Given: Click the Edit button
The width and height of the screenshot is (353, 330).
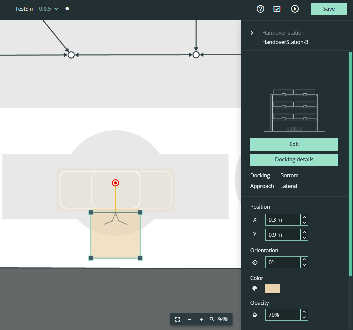Looking at the screenshot, I should [294, 144].
